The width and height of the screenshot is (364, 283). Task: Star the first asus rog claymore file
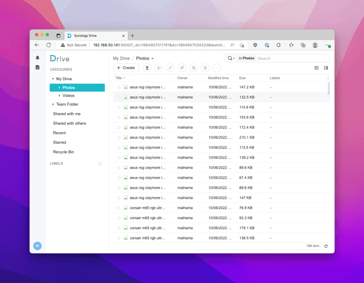[119, 87]
